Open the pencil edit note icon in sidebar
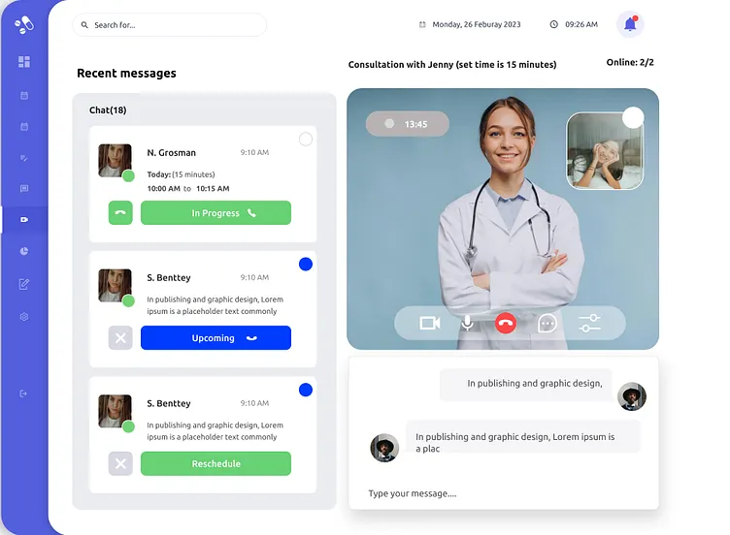This screenshot has width=730, height=535. pyautogui.click(x=24, y=284)
